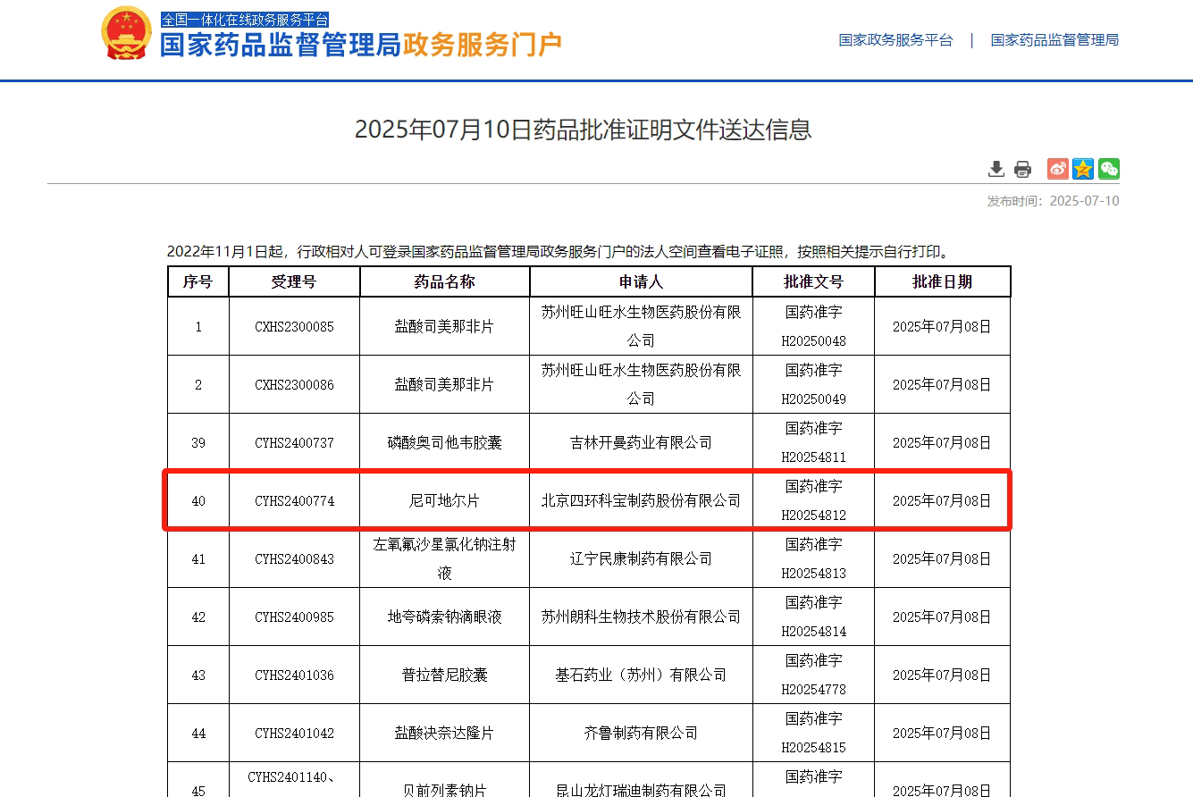Screen dimensions: 1193x797
Task: Click the 批准日期 column header
Action: click(x=942, y=281)
